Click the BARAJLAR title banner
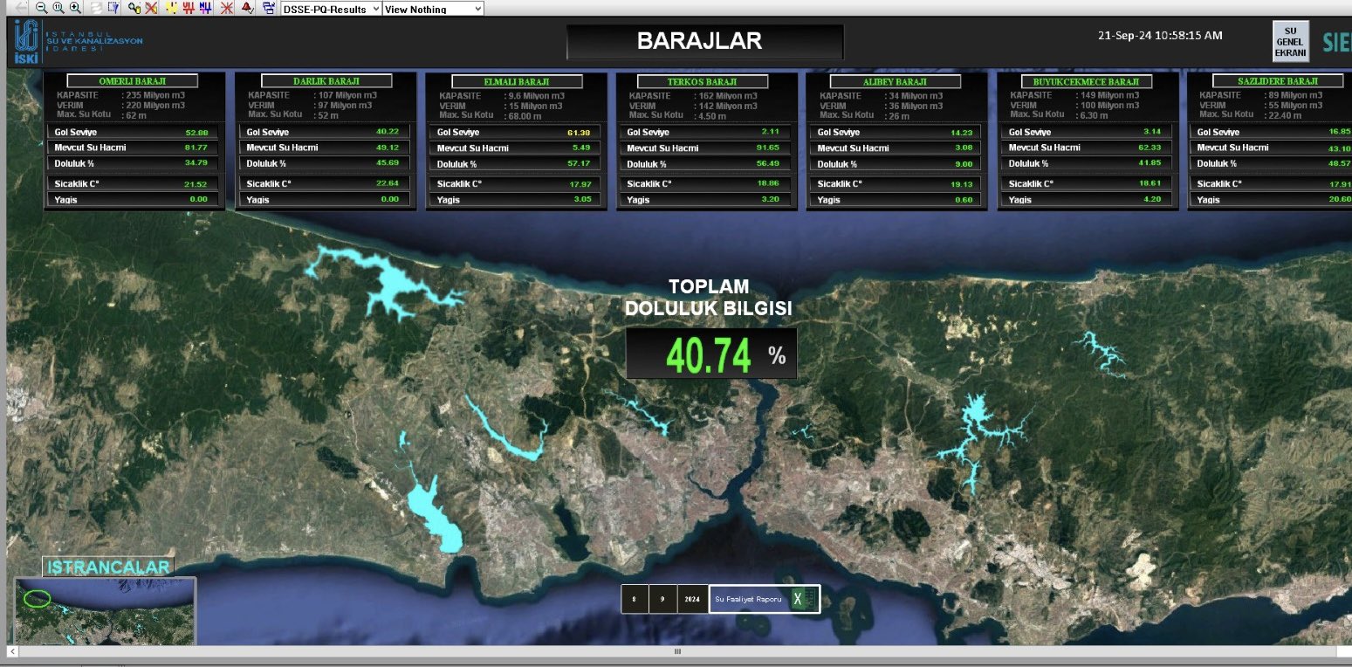The image size is (1352, 667). (704, 41)
